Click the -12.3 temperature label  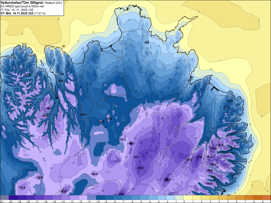tap(27, 75)
